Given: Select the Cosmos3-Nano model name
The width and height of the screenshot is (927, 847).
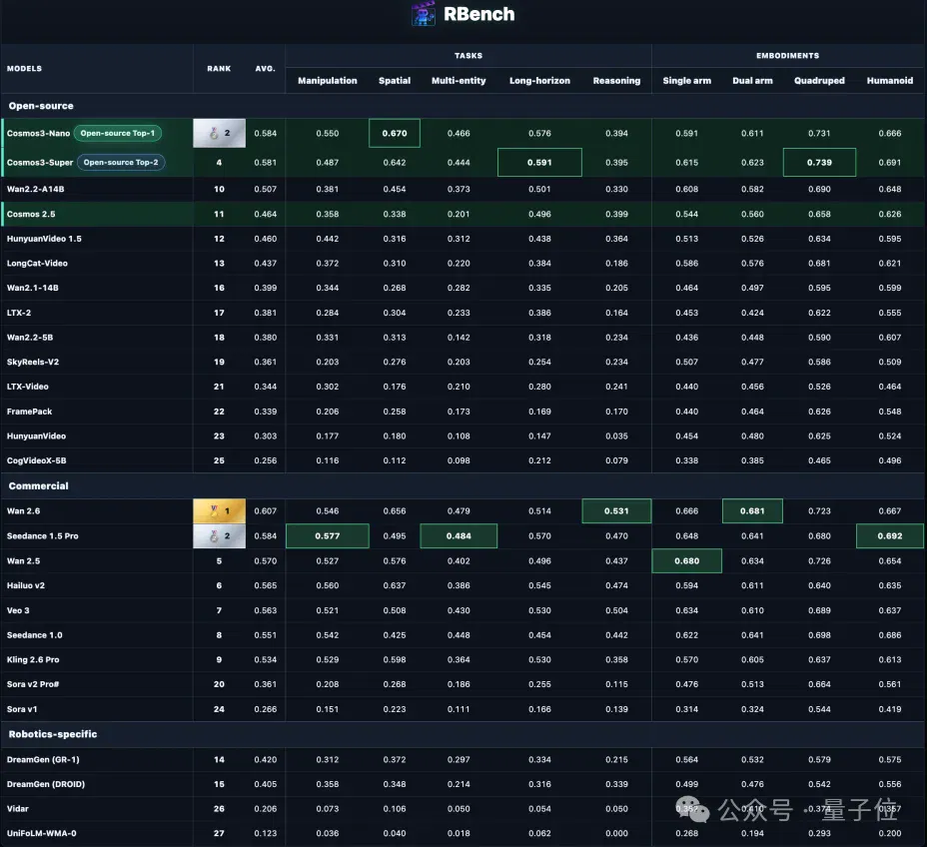Looking at the screenshot, I should [38, 134].
